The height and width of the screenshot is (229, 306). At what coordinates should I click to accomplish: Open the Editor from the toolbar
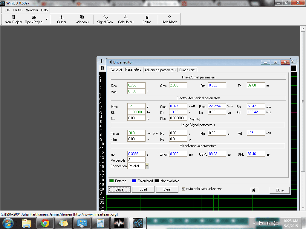[146, 19]
